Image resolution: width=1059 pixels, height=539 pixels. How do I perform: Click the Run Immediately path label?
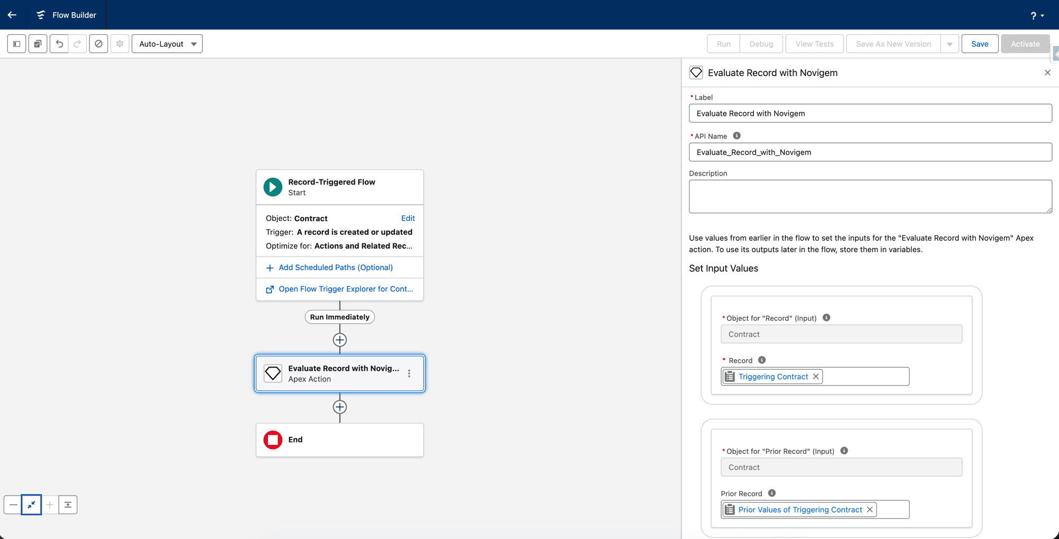340,317
